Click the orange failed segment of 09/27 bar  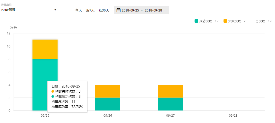[x=171, y=91]
